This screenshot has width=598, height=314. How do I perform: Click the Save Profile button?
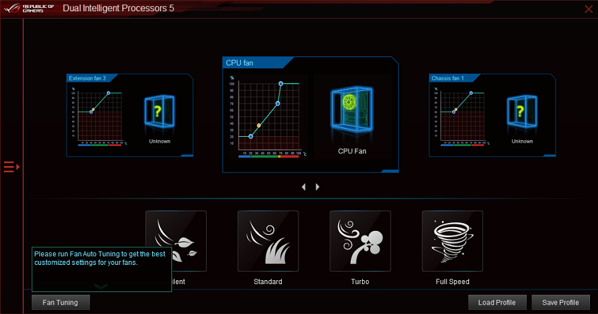pyautogui.click(x=561, y=303)
